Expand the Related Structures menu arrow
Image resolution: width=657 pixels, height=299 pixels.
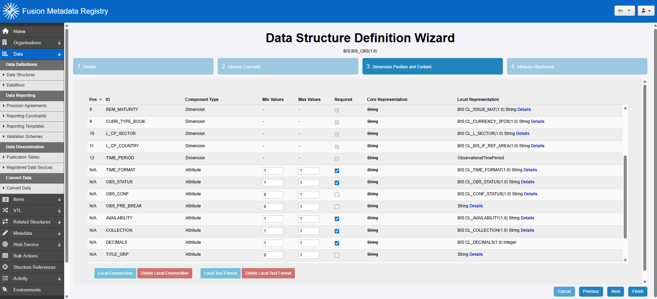pyautogui.click(x=59, y=222)
